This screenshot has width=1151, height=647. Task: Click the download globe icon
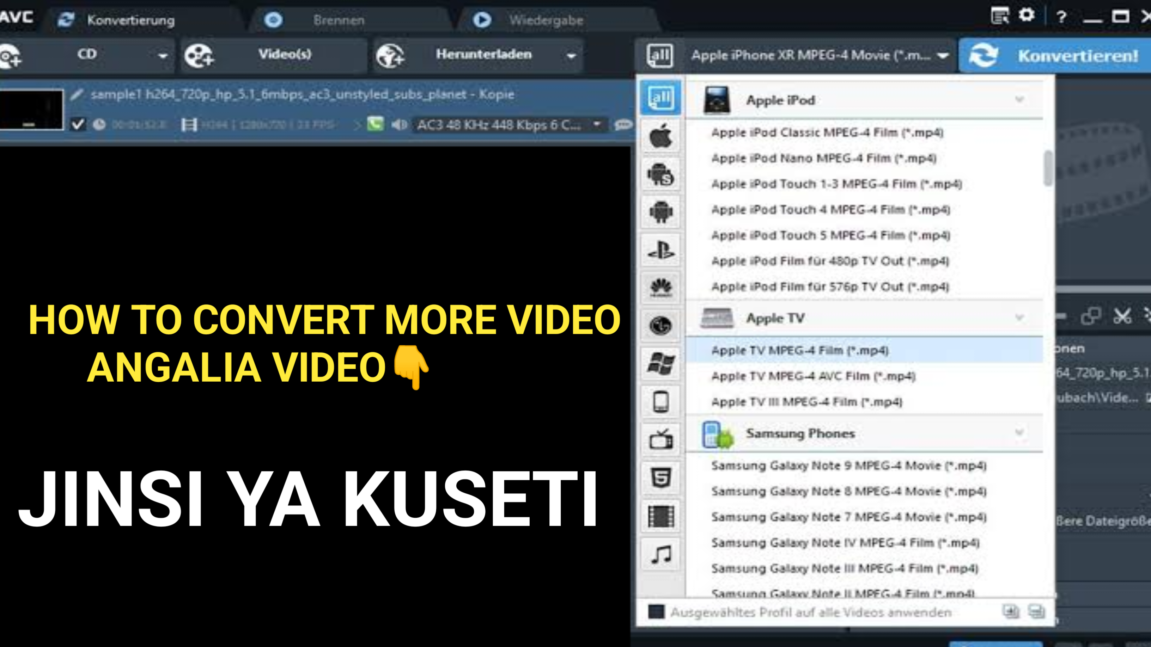(x=390, y=56)
